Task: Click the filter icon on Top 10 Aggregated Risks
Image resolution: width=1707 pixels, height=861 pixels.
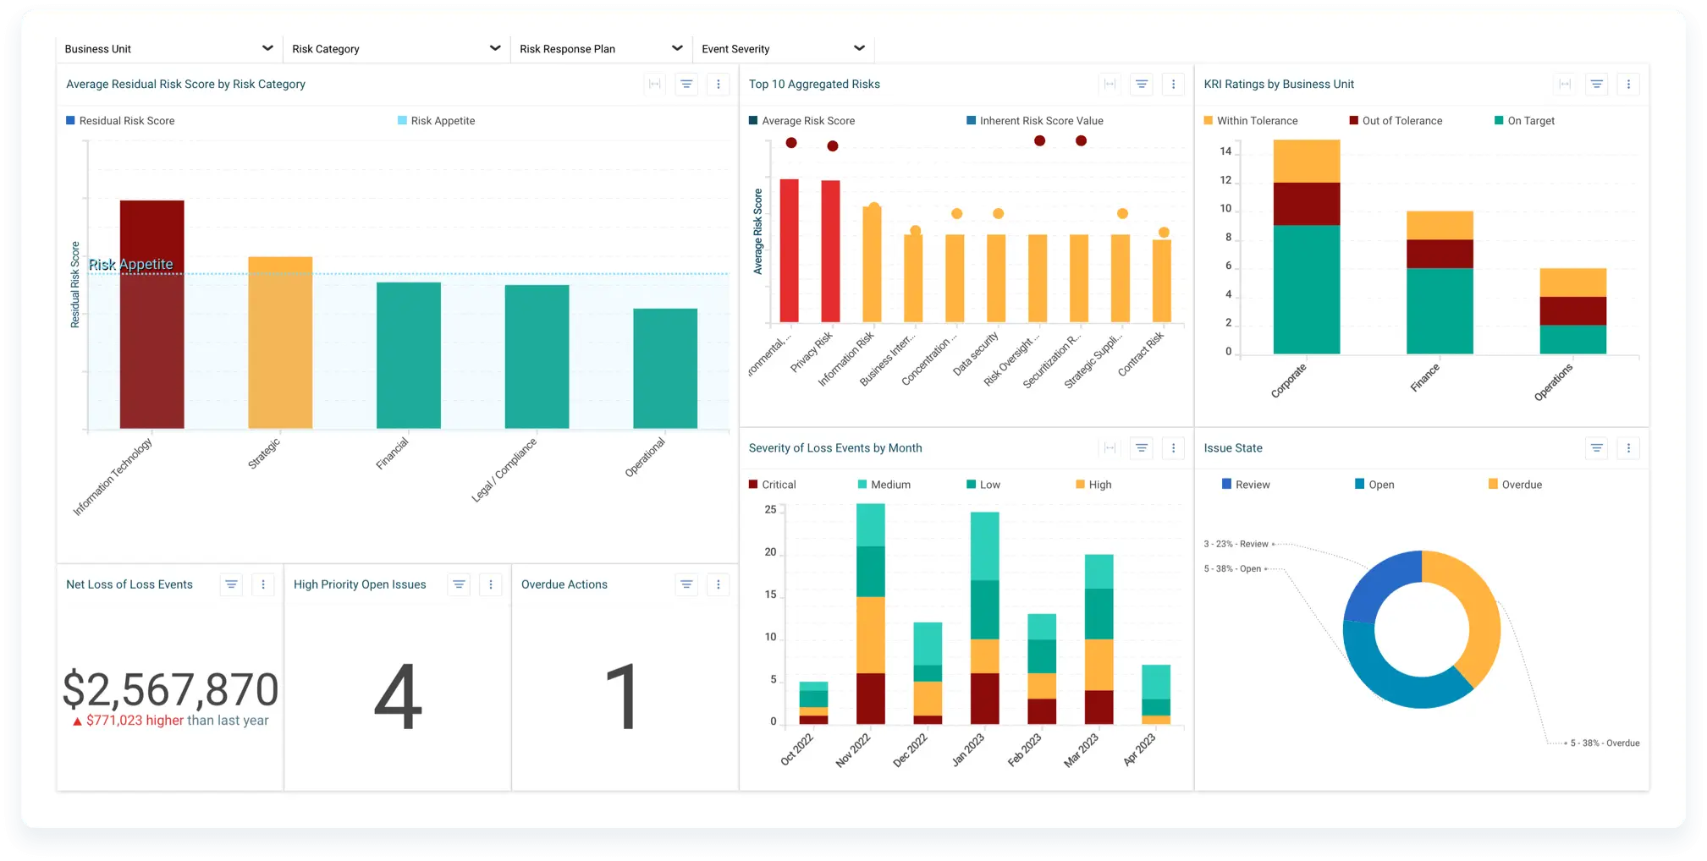Action: point(1141,84)
